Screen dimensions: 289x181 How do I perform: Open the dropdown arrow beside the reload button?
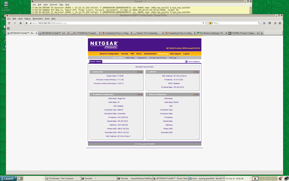[x=203, y=23]
